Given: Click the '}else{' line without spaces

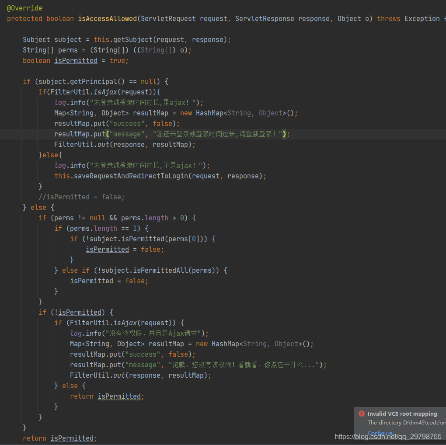Looking at the screenshot, I should (50, 155).
